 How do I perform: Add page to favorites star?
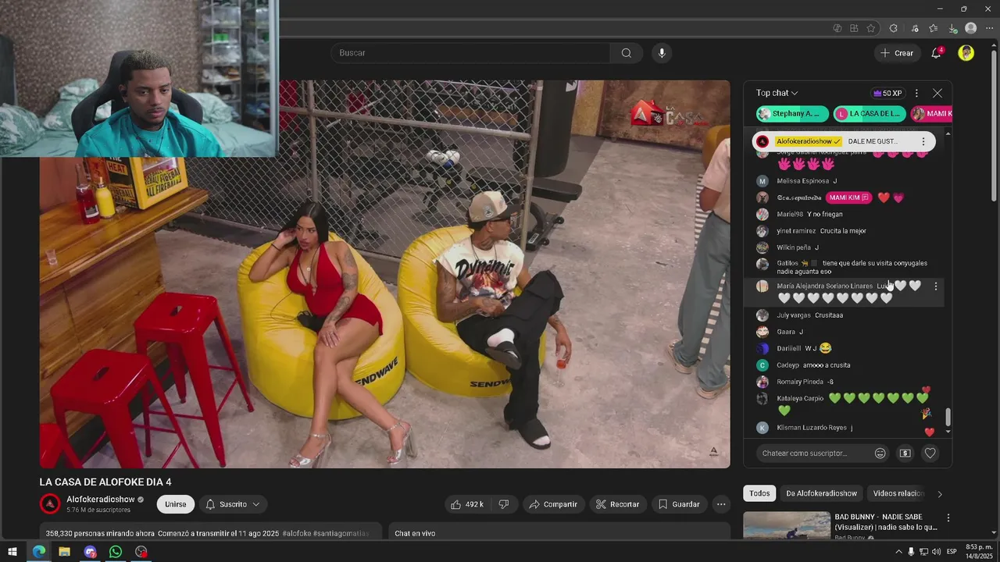871,28
